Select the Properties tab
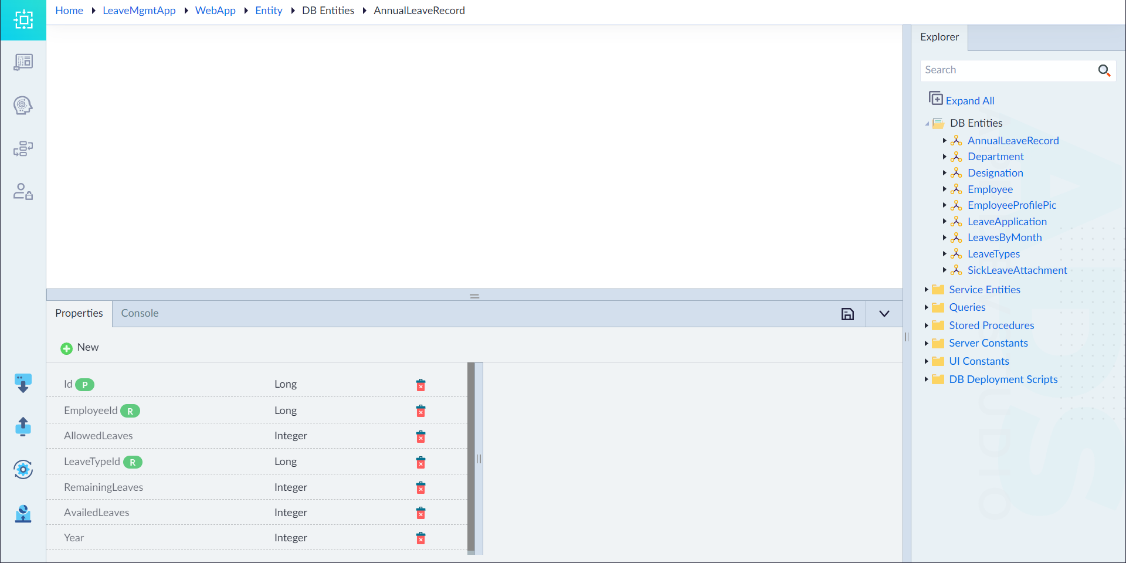The height and width of the screenshot is (563, 1126). 79,313
